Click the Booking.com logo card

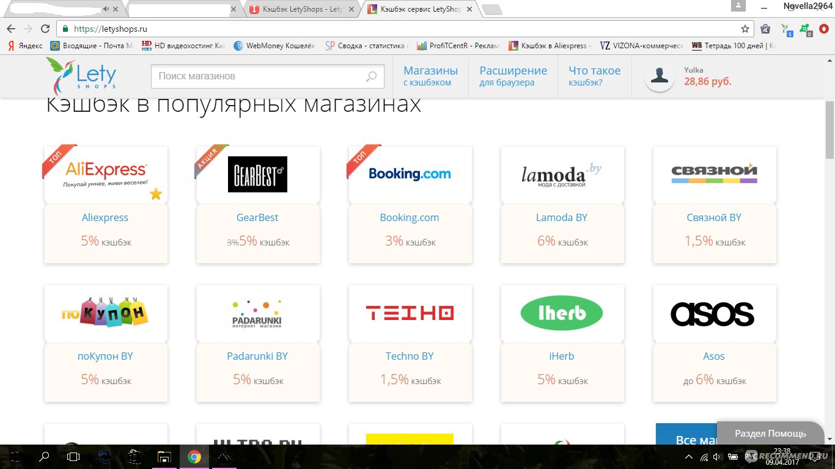click(x=410, y=175)
